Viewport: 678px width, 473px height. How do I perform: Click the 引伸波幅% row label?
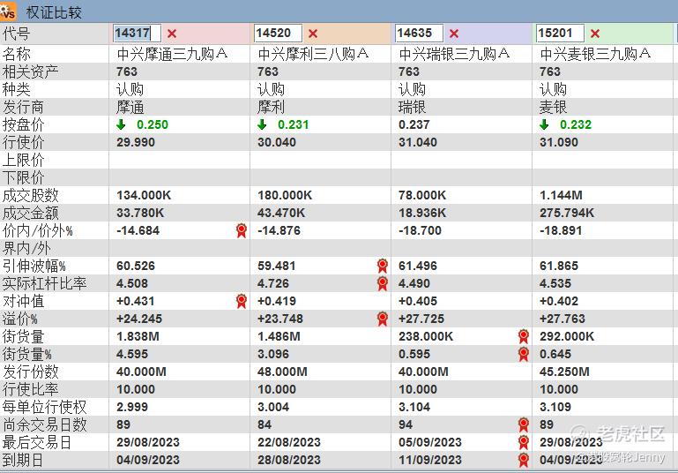pos(34,266)
